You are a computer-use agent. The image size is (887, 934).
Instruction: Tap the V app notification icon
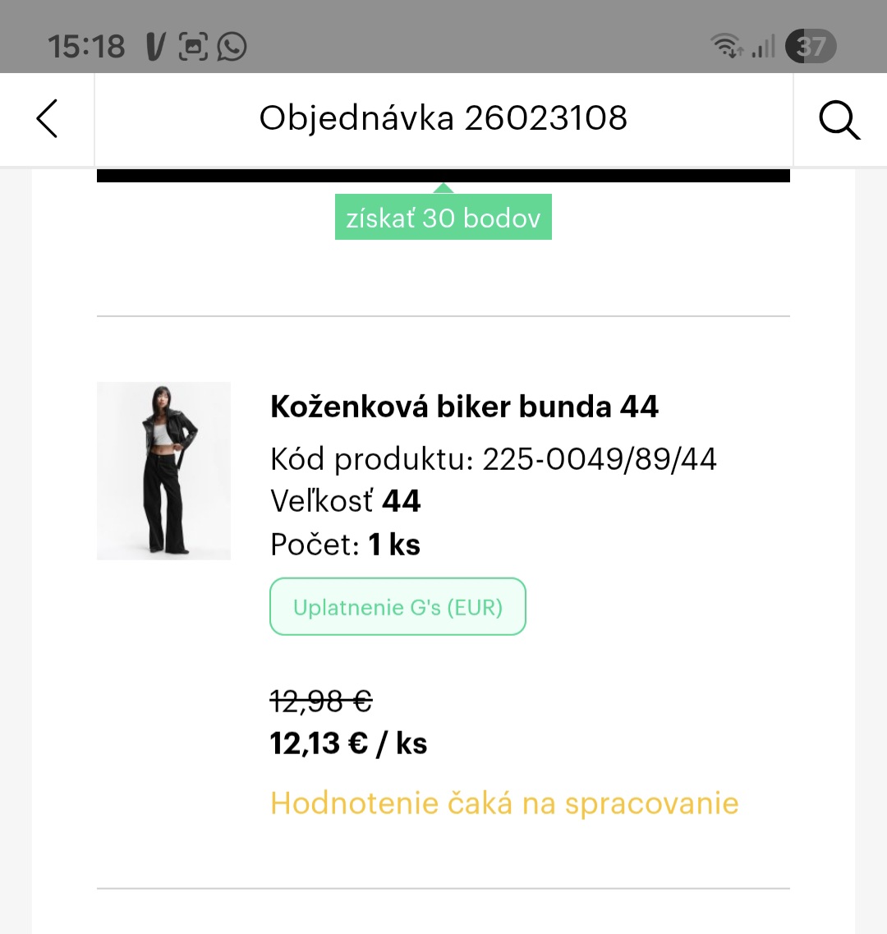155,46
